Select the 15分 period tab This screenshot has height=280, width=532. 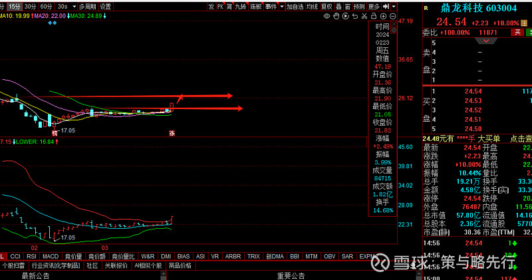point(14,7)
